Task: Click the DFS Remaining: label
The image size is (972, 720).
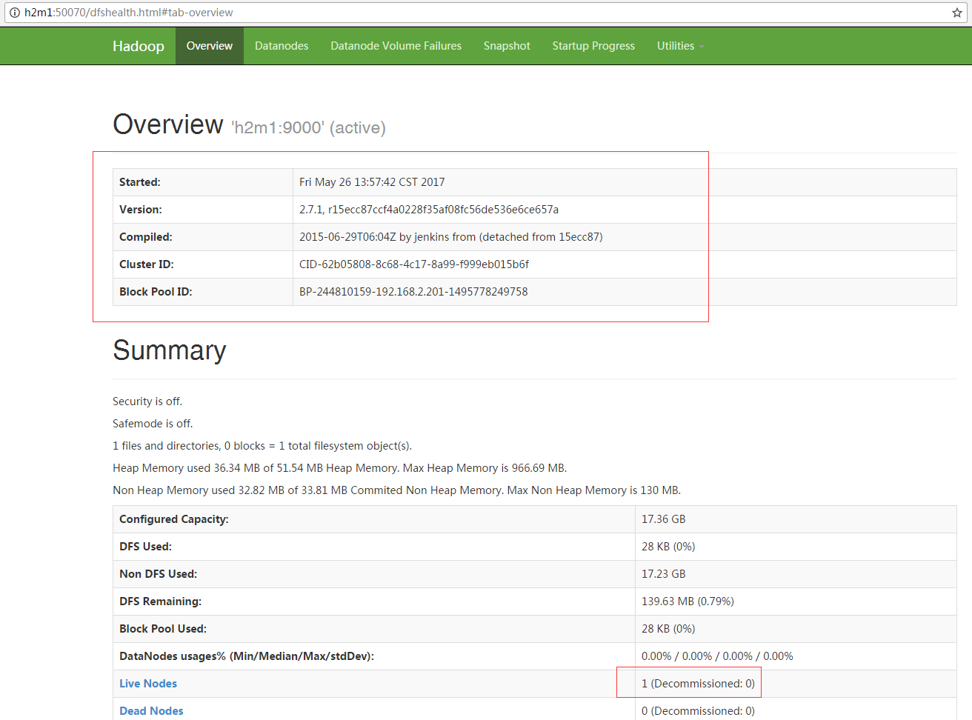Action: pyautogui.click(x=161, y=601)
